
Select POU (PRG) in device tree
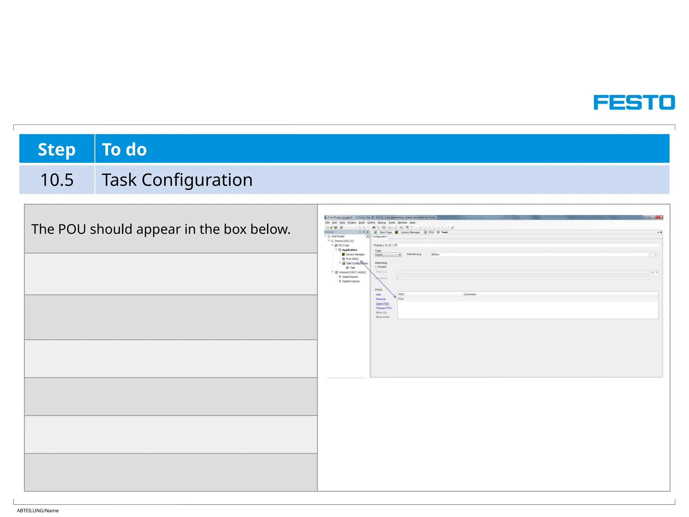point(352,259)
